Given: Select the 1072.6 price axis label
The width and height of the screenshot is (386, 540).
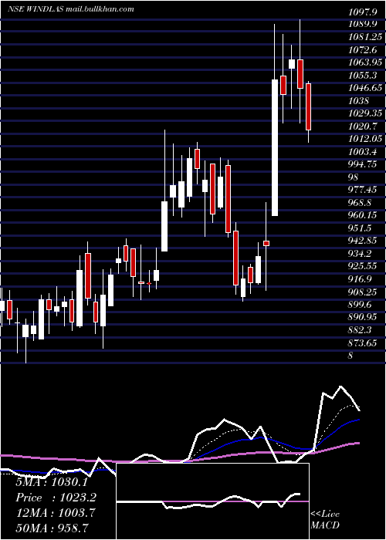Looking at the screenshot, I should click(361, 50).
